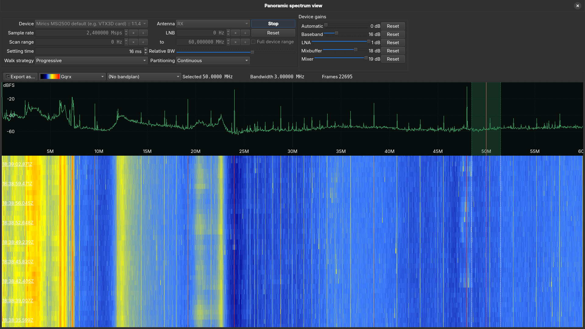Image resolution: width=585 pixels, height=329 pixels.
Task: Click the Relative BW slider handle
Action: coord(252,52)
